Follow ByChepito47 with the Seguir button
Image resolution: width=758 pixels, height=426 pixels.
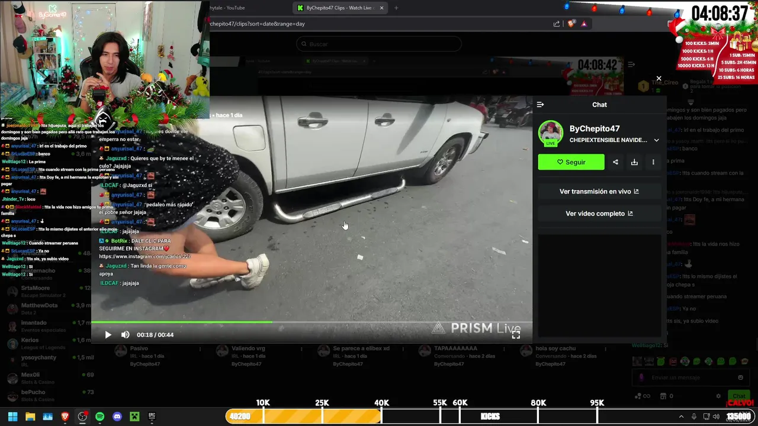click(571, 162)
